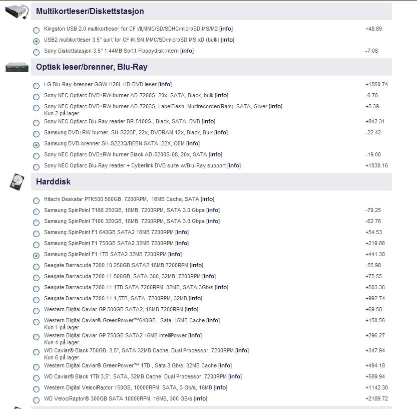This screenshot has height=409, width=417.
Task: Click the +1142.30 price value
Action: (x=376, y=388)
